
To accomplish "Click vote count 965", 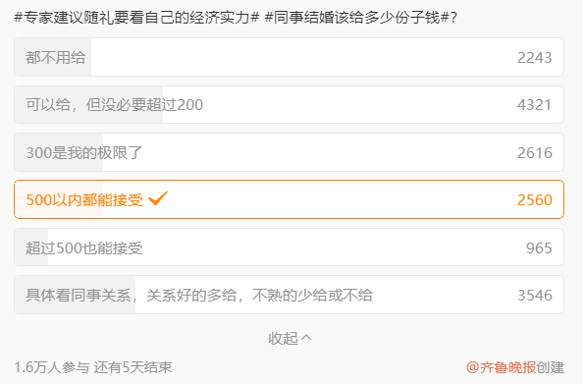I will 539,247.
